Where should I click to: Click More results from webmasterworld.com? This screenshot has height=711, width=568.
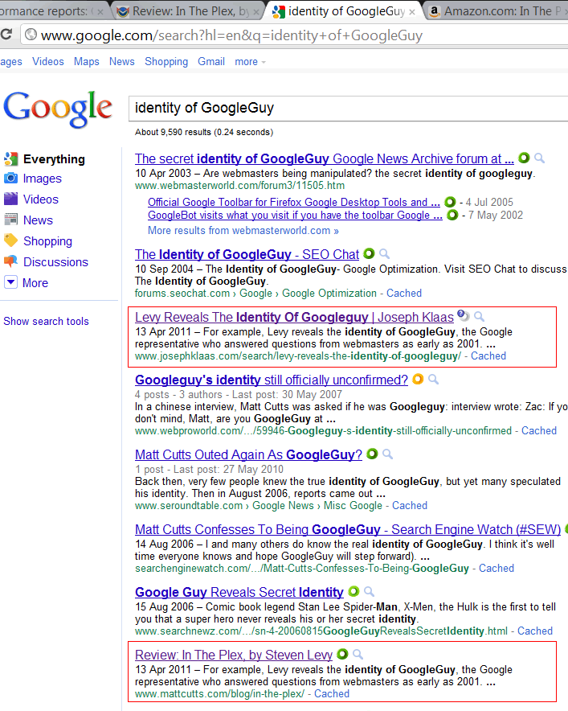point(243,230)
